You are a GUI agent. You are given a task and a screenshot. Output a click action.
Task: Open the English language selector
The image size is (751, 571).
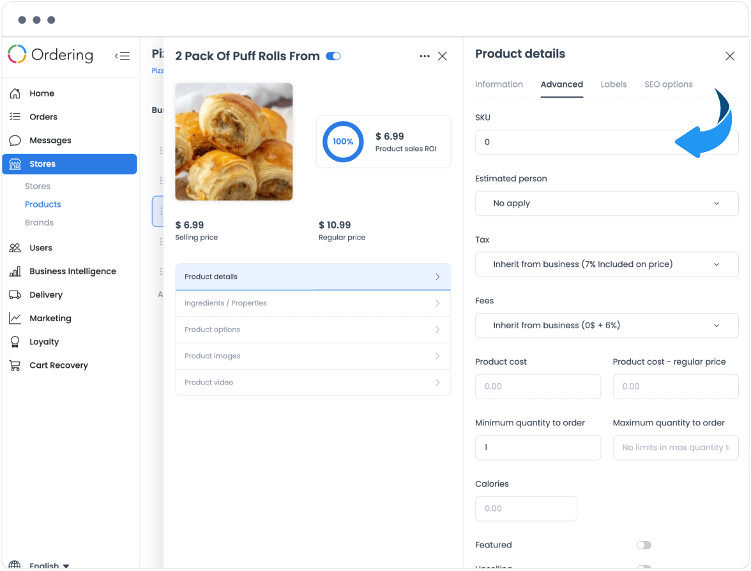click(49, 565)
